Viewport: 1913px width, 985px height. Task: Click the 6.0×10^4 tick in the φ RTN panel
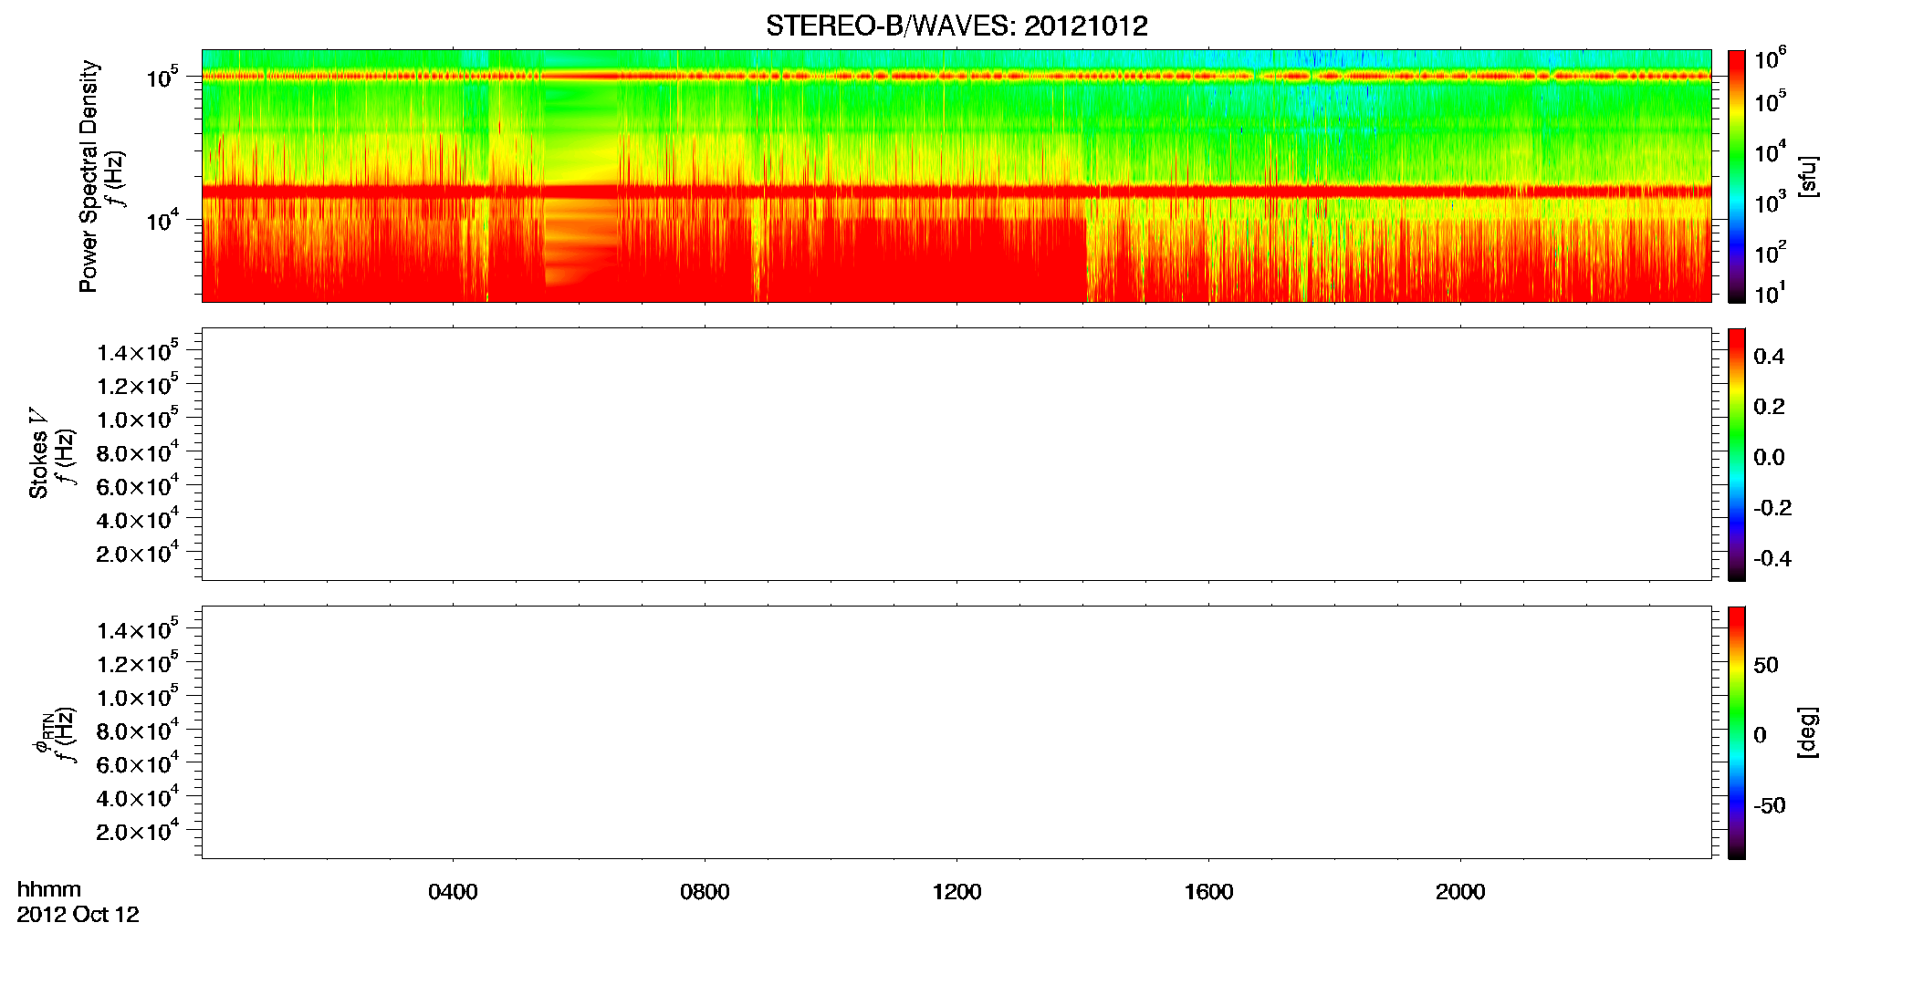pos(137,763)
